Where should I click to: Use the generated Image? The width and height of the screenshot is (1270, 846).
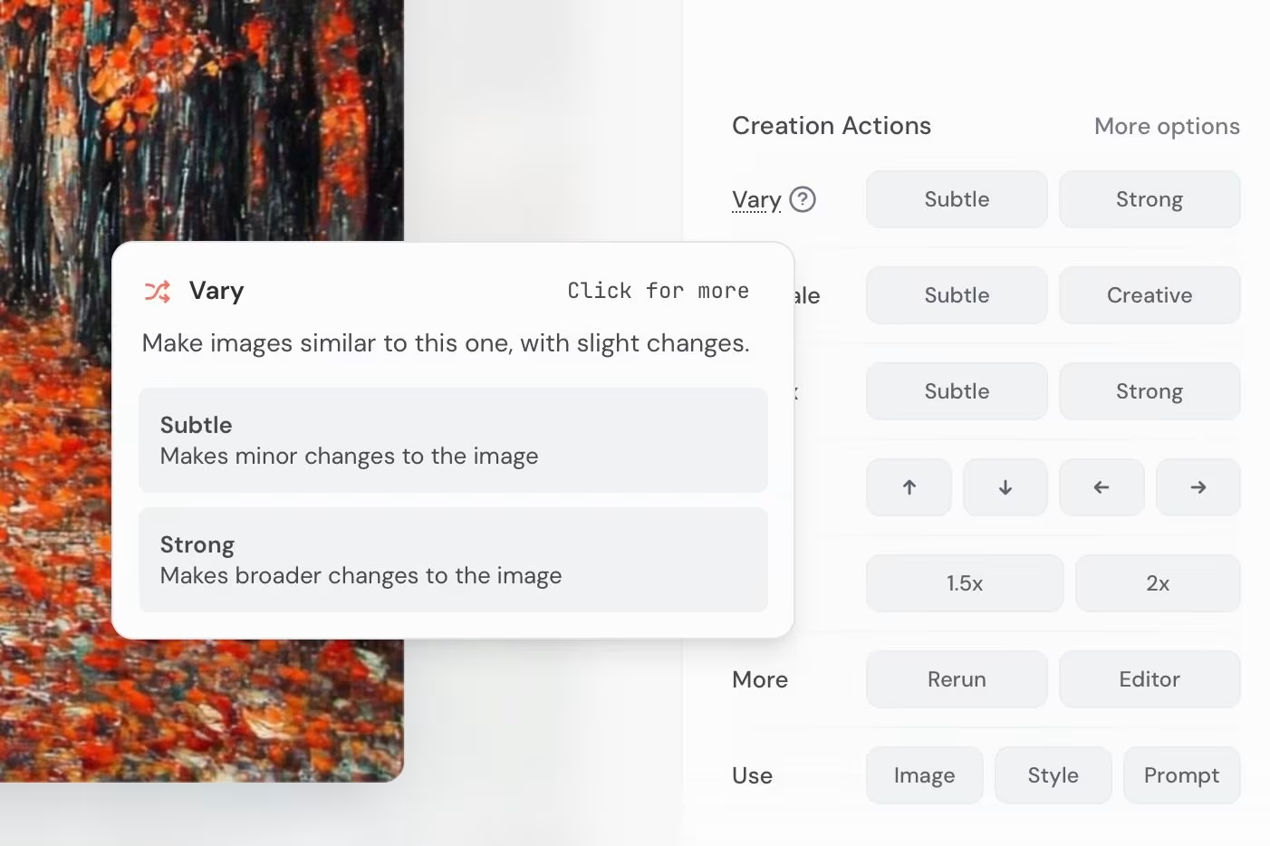click(924, 775)
